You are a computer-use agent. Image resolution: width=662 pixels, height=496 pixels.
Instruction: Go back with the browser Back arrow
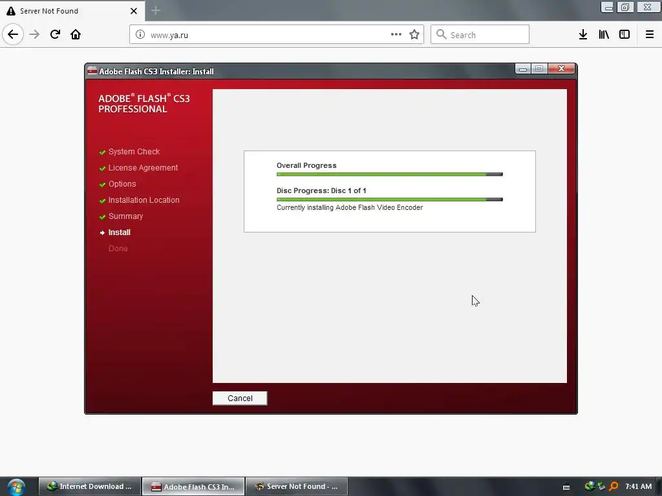point(13,34)
